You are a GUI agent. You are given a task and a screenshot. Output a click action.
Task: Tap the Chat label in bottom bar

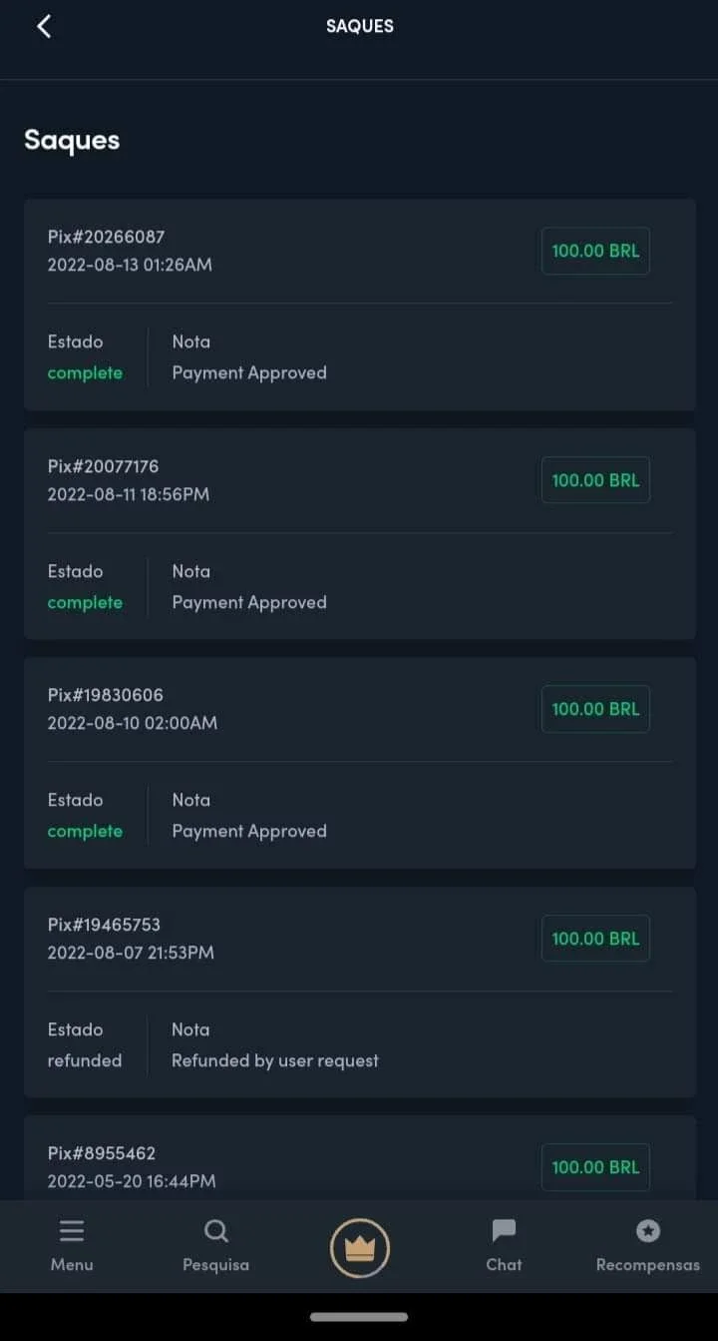[x=504, y=1265]
